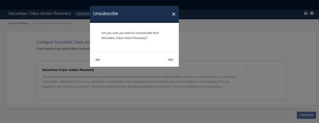This screenshot has height=123, width=319.
Task: Click the Securities Class Action Recovery breadcrumb
Action: [x=52, y=23]
